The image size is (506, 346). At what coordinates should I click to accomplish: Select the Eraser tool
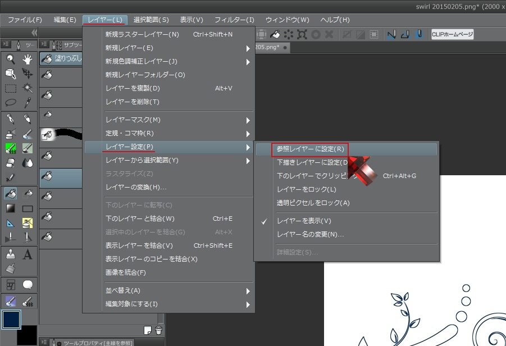[10, 163]
